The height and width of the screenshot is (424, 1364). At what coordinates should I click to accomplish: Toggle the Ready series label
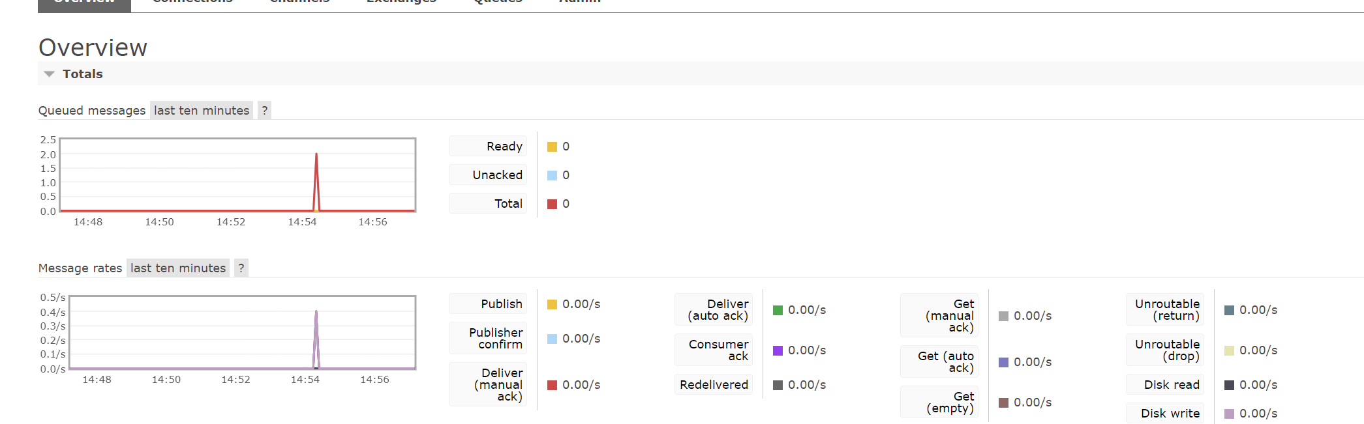[488, 147]
